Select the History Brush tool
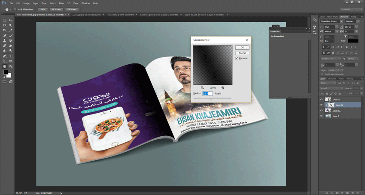The height and width of the screenshot is (195, 365). click(11, 41)
